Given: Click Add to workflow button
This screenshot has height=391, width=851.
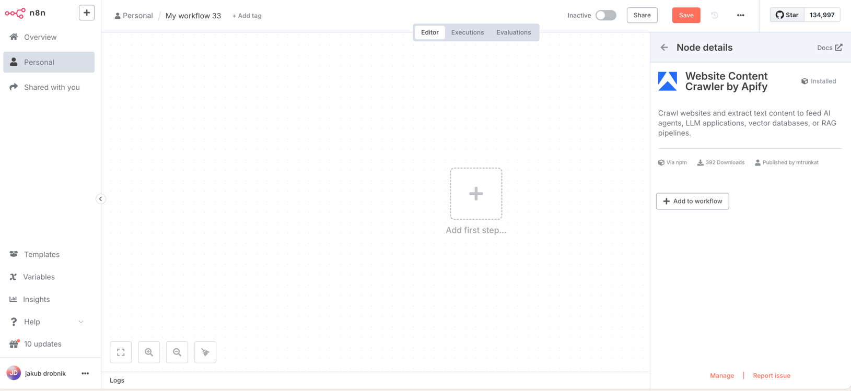Looking at the screenshot, I should point(692,201).
